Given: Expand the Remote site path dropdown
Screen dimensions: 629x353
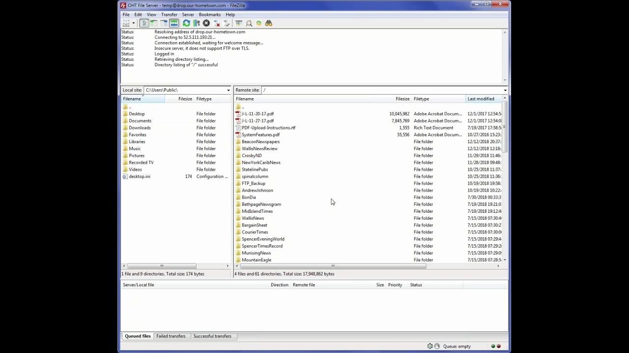Looking at the screenshot, I should (505, 90).
